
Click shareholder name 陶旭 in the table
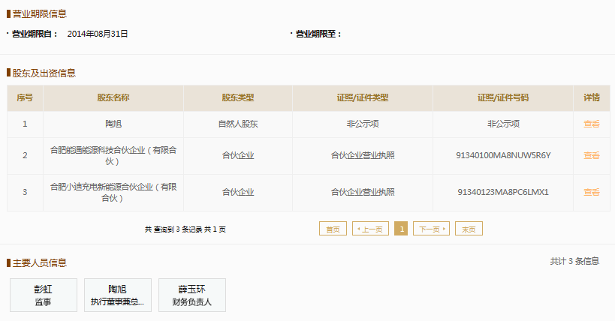(113, 124)
